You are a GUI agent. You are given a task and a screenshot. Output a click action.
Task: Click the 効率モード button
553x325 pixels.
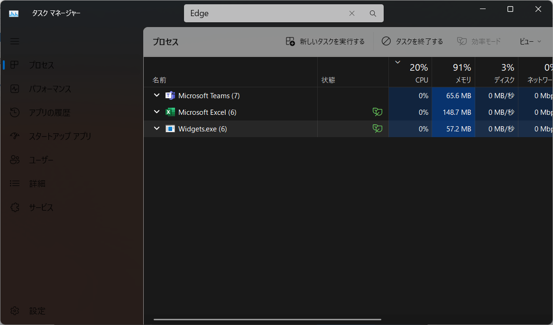[479, 42]
